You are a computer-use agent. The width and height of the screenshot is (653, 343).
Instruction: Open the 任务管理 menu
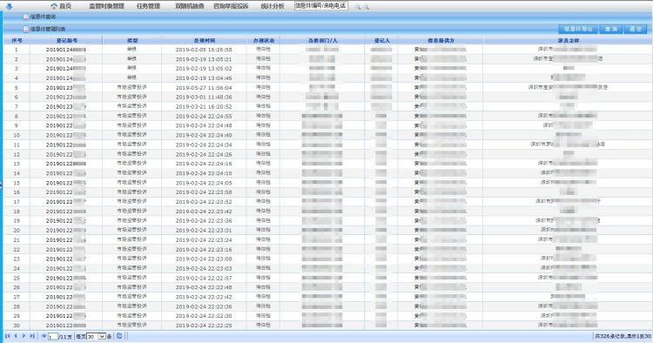[x=148, y=6]
